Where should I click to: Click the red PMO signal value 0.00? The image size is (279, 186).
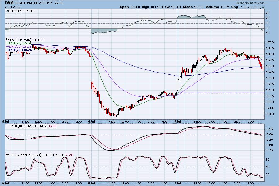pyautogui.click(x=53, y=126)
